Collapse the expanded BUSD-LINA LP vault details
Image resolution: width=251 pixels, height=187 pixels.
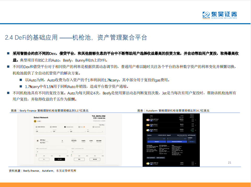pyautogui.click(x=196, y=130)
